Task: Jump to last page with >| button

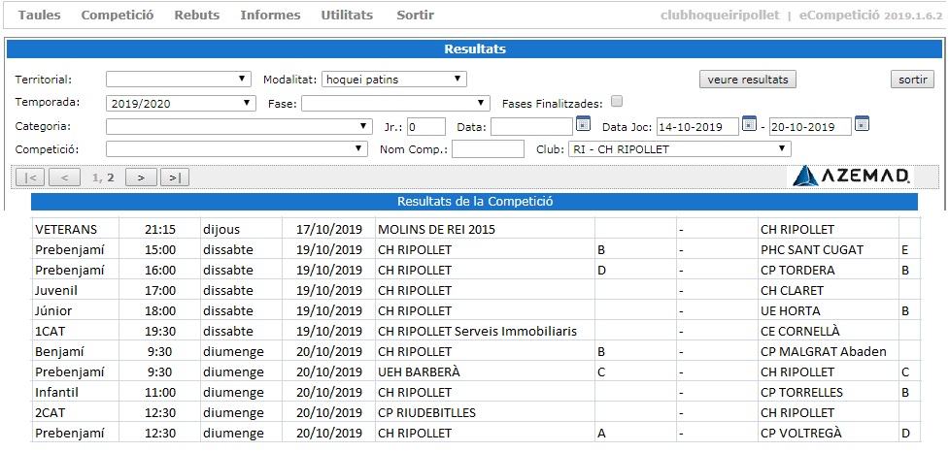Action: coord(175,178)
